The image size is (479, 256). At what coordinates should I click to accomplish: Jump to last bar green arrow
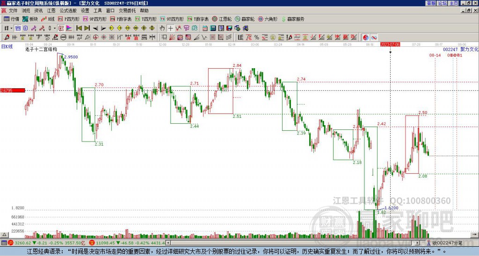[87, 28]
